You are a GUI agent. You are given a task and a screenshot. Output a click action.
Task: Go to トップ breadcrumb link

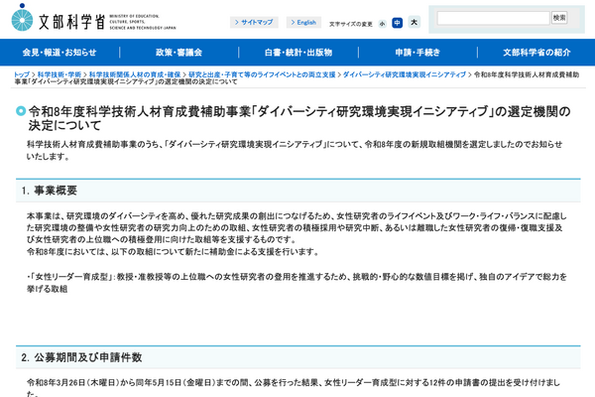(22, 74)
